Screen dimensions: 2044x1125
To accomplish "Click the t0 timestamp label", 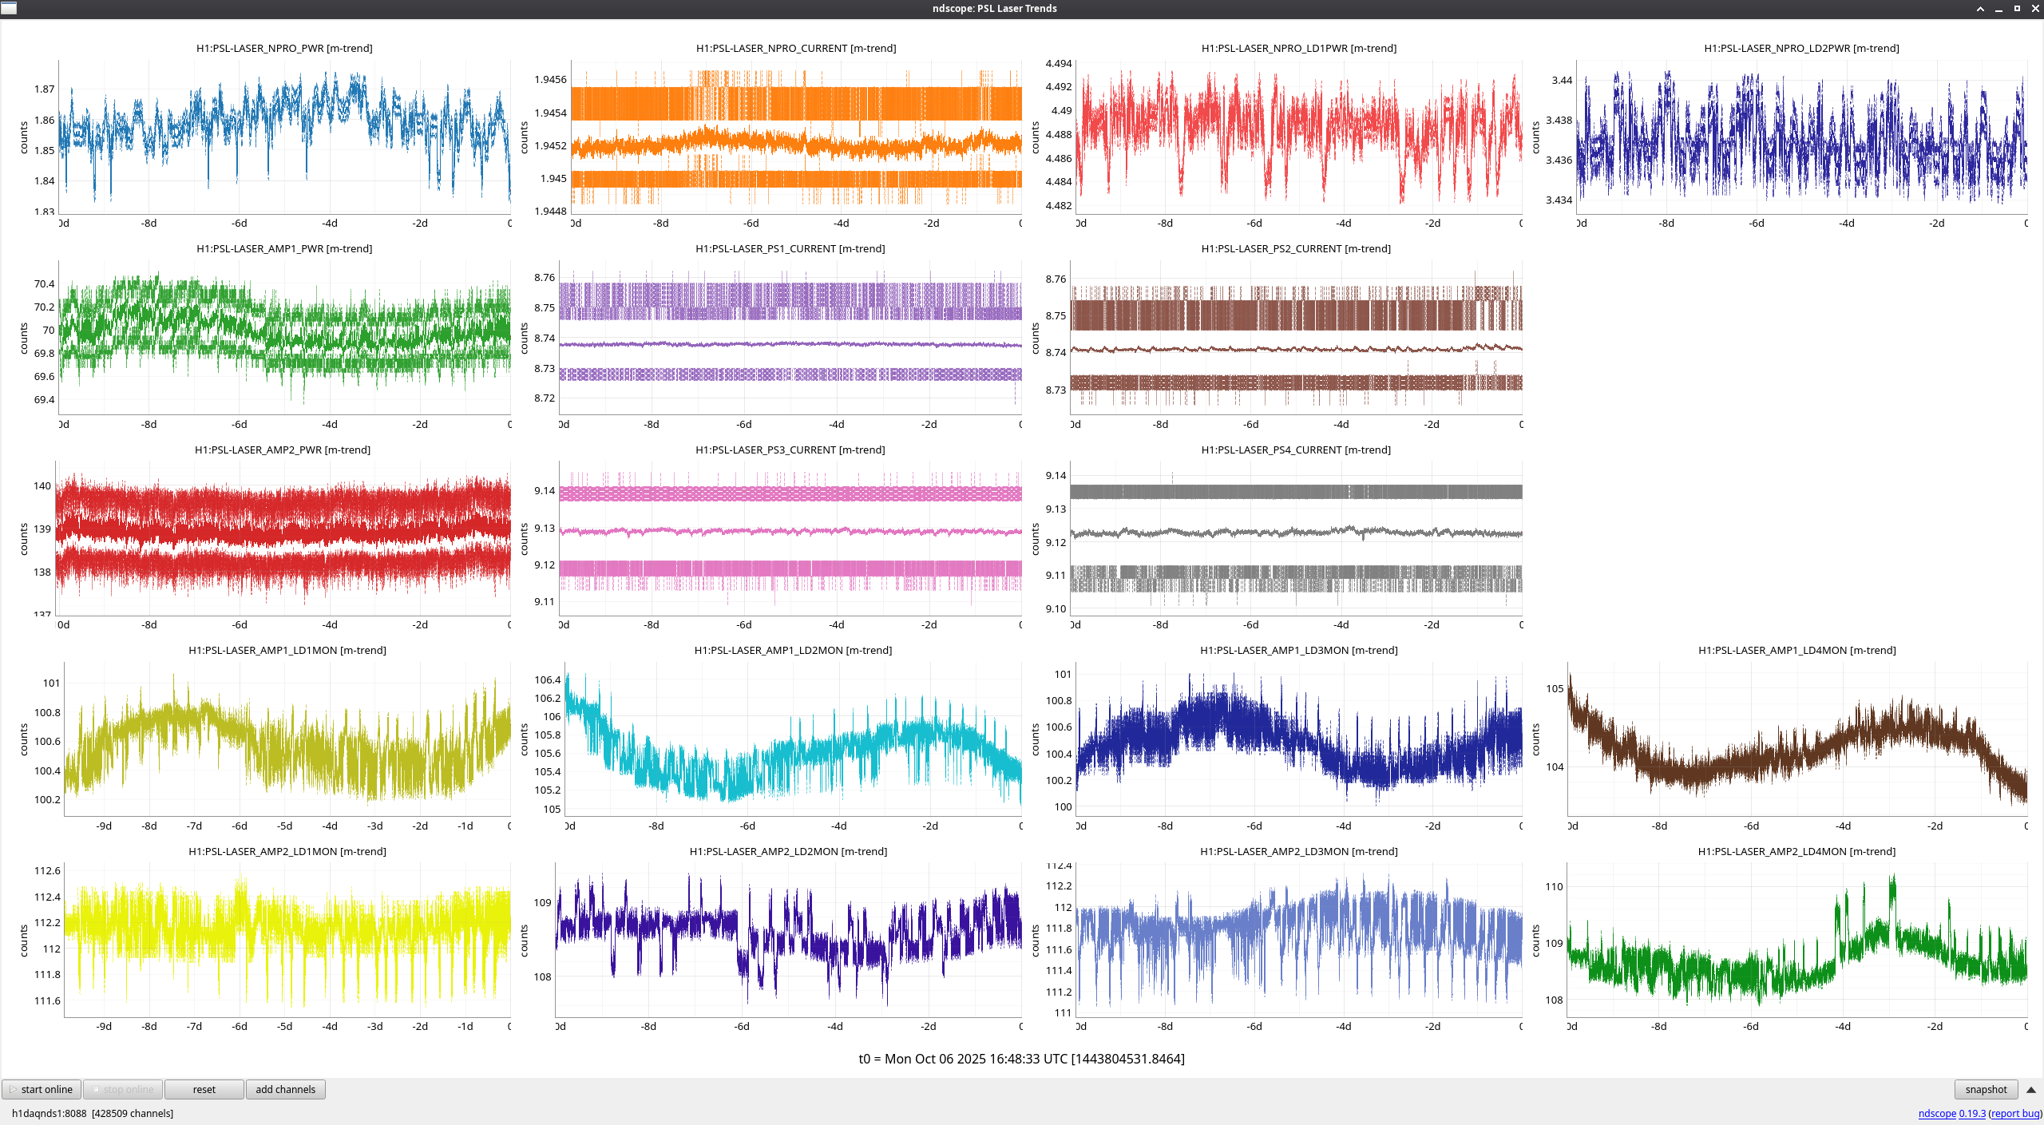I will (1021, 1059).
